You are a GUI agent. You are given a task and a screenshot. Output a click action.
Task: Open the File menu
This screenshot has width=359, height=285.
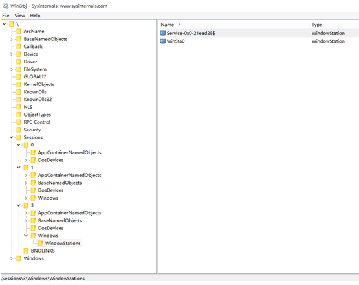click(x=6, y=16)
